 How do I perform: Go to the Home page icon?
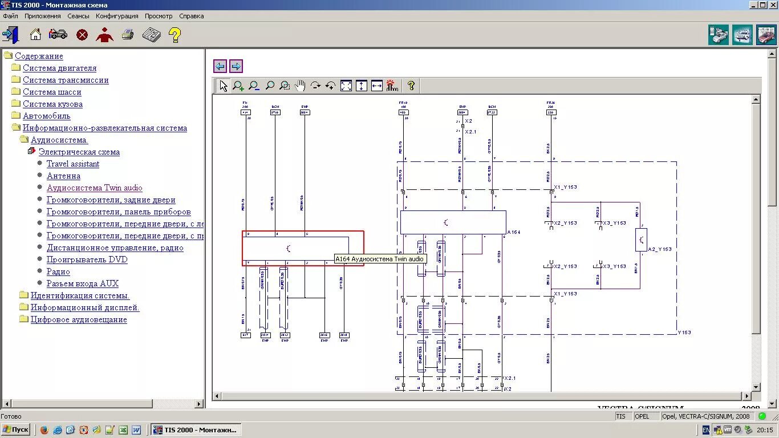coord(35,35)
